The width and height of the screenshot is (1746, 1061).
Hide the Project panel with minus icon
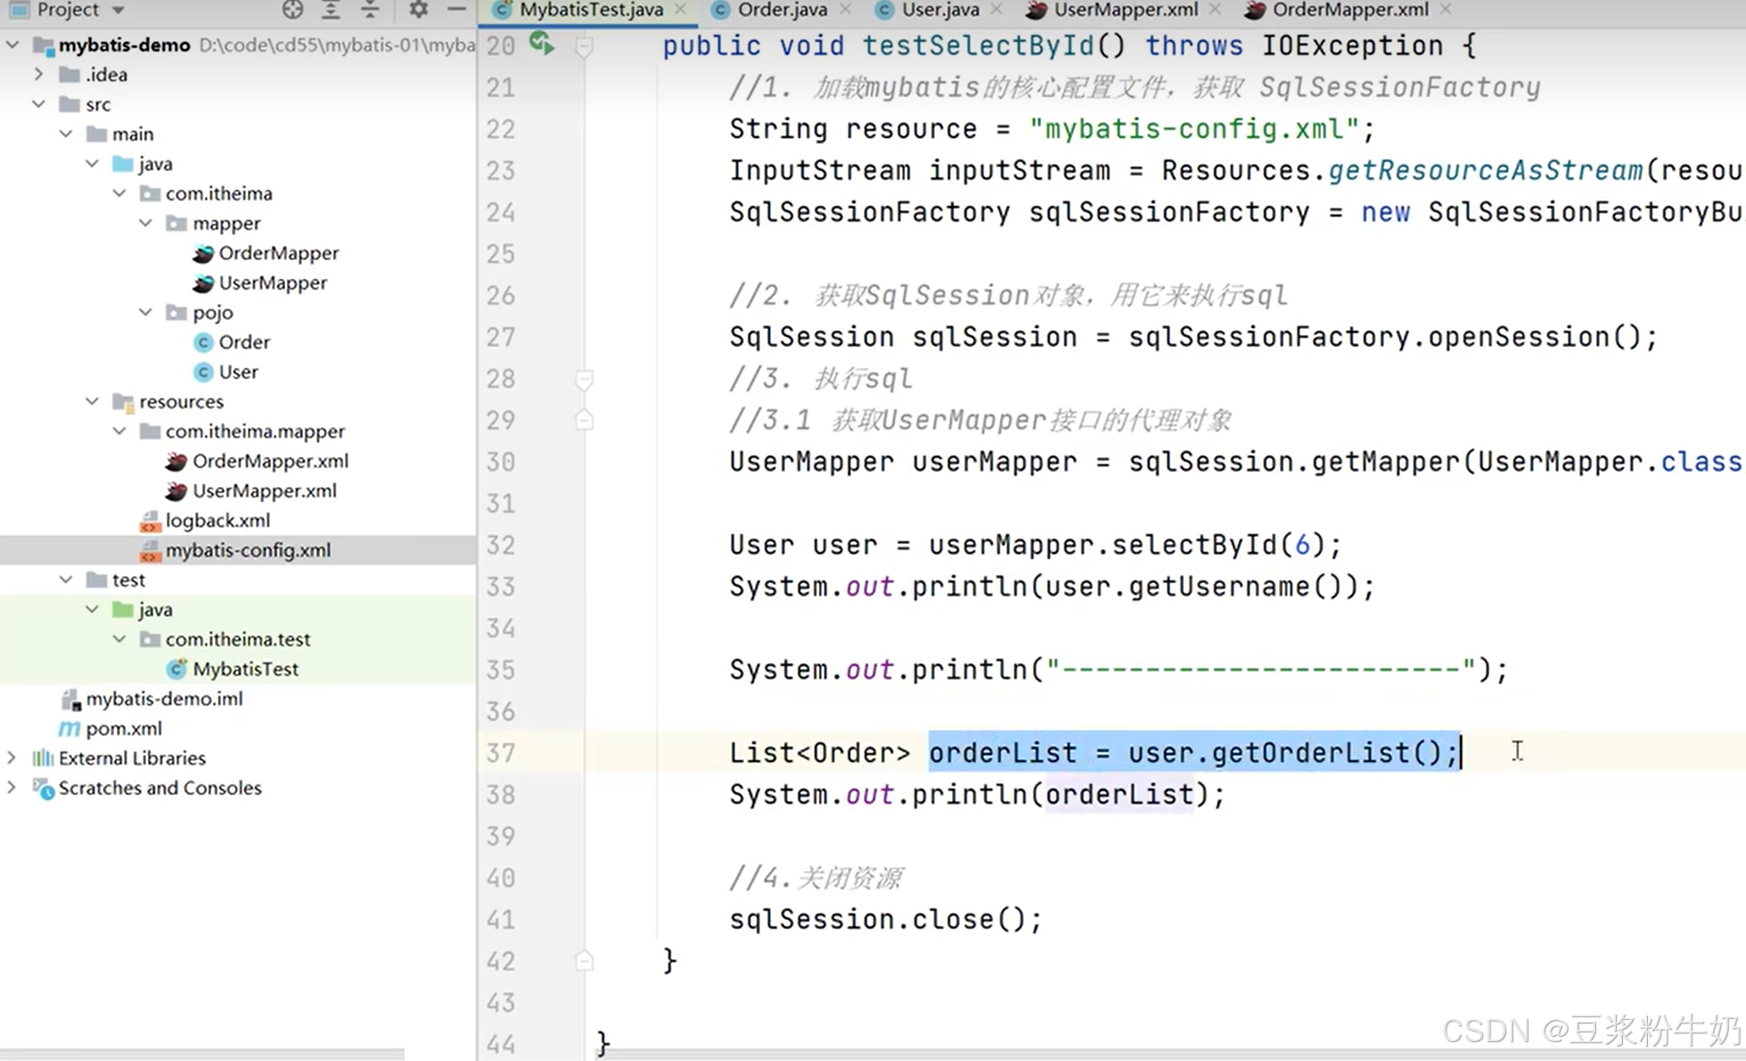(456, 10)
